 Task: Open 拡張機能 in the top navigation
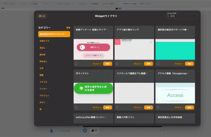click(x=95, y=4)
